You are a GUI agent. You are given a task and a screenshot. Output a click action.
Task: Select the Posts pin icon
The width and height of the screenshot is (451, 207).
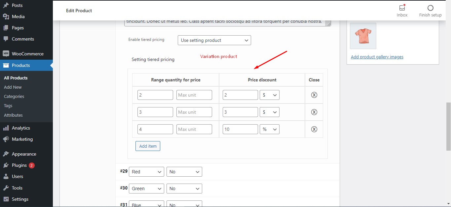pyautogui.click(x=6, y=5)
